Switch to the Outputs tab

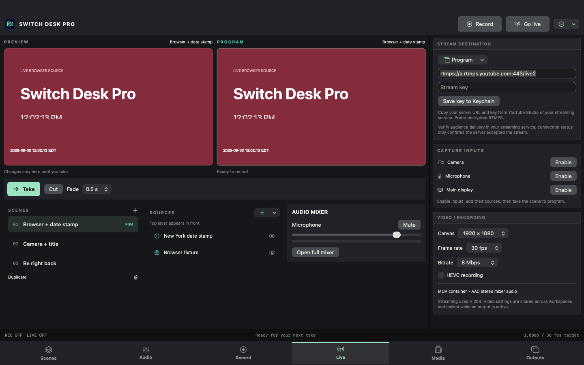coord(535,353)
